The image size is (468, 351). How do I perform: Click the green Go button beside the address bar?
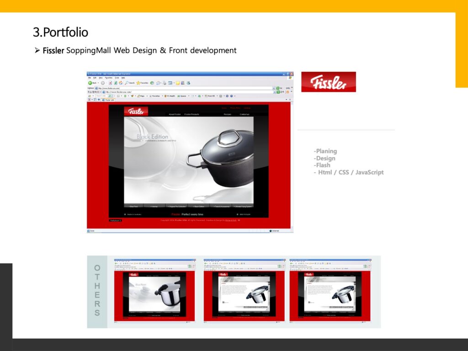click(278, 88)
